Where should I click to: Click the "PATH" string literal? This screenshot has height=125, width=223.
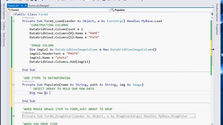94,37
